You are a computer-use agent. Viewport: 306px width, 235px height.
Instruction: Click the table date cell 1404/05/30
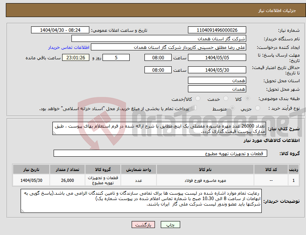point(31,180)
